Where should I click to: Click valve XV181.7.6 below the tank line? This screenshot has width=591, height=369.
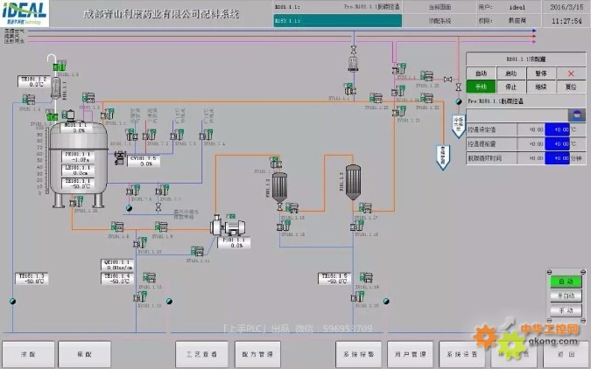[133, 190]
